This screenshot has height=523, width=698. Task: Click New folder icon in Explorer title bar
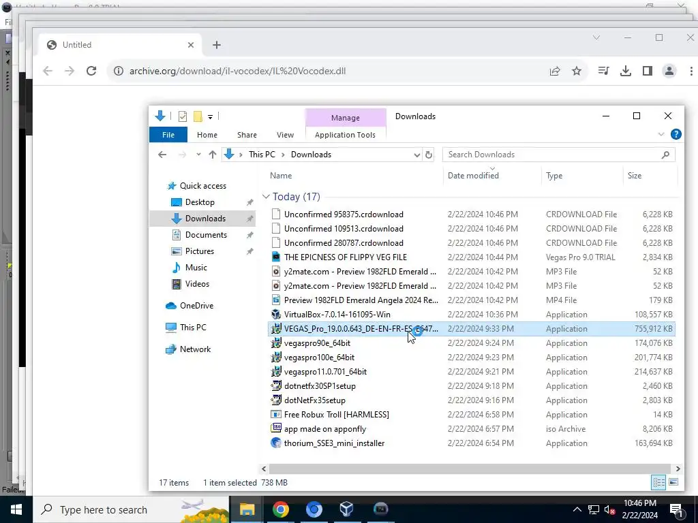click(198, 116)
